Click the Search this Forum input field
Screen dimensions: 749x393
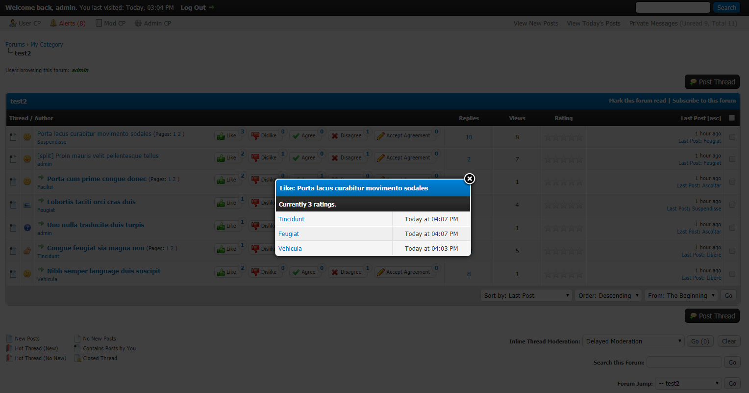coord(684,363)
